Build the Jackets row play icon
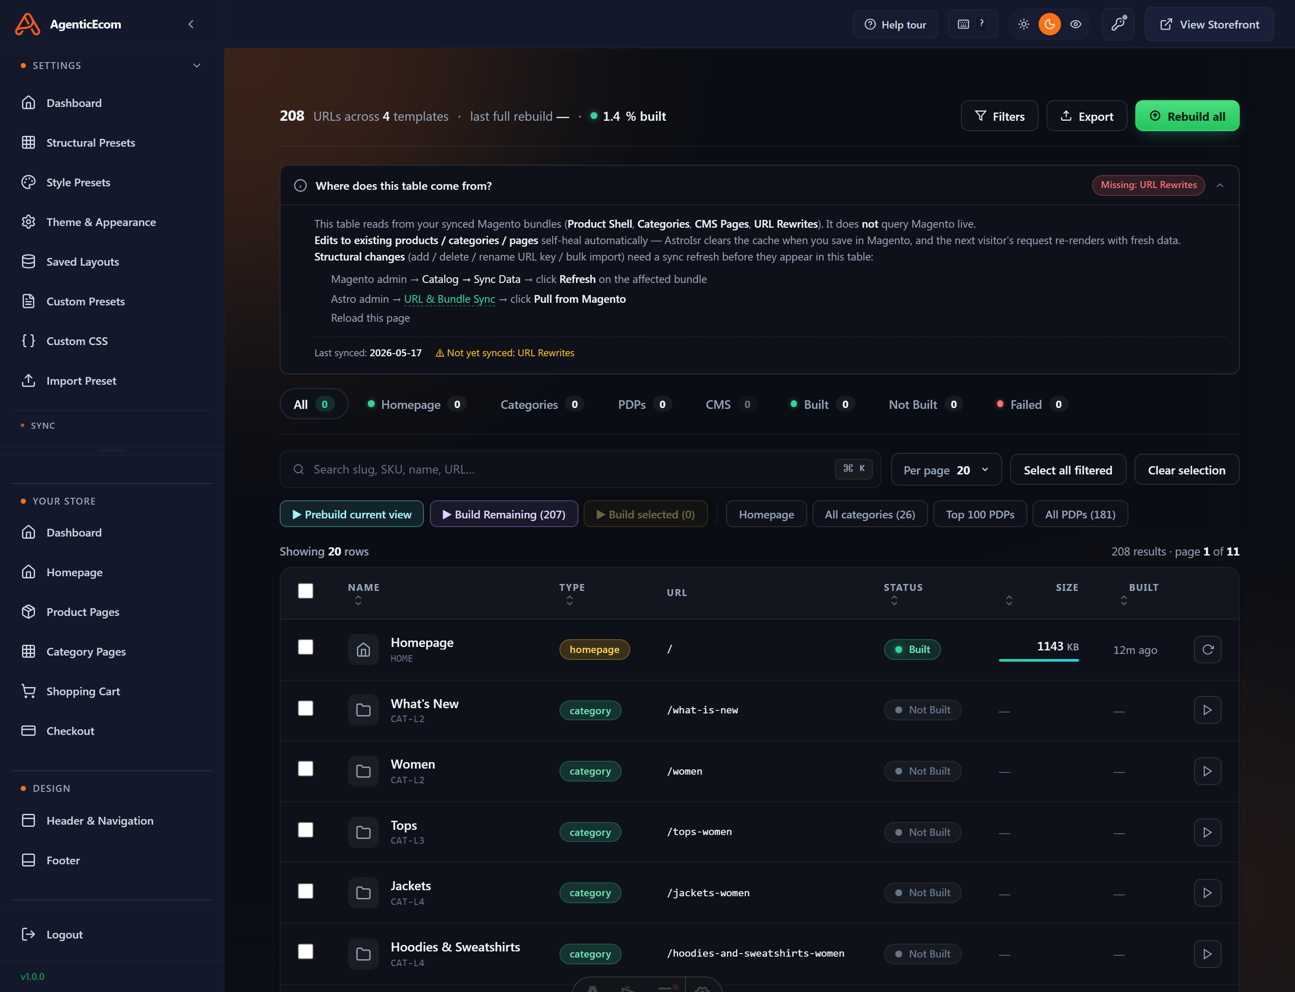This screenshot has height=992, width=1295. click(1207, 893)
